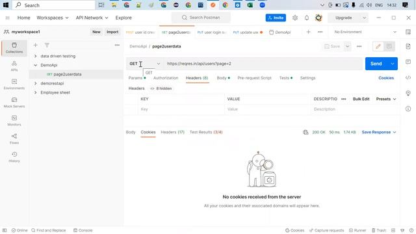Viewport: 416px width, 234px height.
Task: Toggle the 8 hidden headers visibility
Action: click(x=161, y=88)
